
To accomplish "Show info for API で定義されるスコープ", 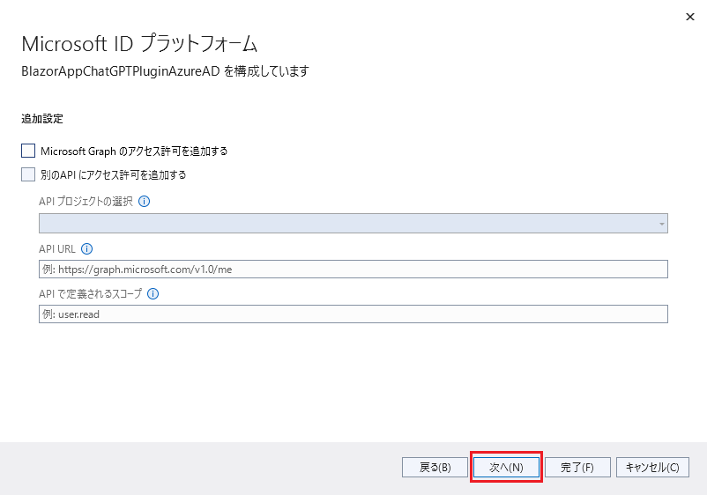I will point(153,294).
